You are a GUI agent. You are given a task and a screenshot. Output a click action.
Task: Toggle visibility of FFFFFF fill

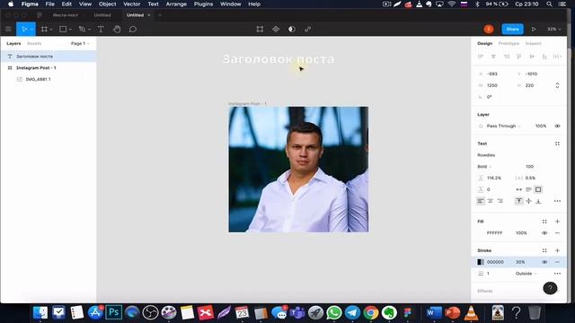pyautogui.click(x=544, y=233)
